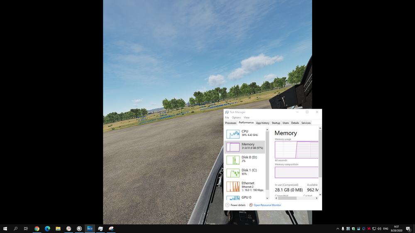Open volume control in tray

tap(379, 229)
